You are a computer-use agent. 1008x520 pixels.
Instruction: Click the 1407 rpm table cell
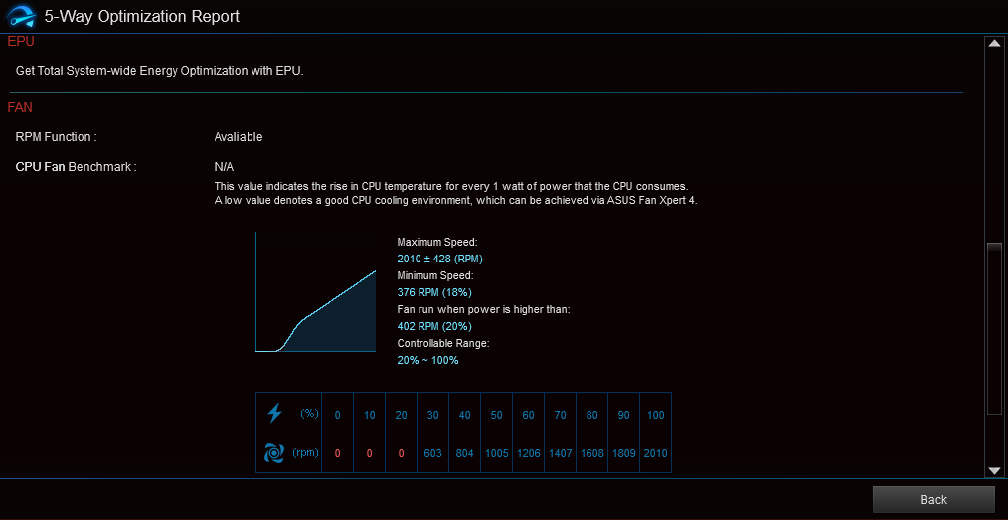[x=560, y=453]
